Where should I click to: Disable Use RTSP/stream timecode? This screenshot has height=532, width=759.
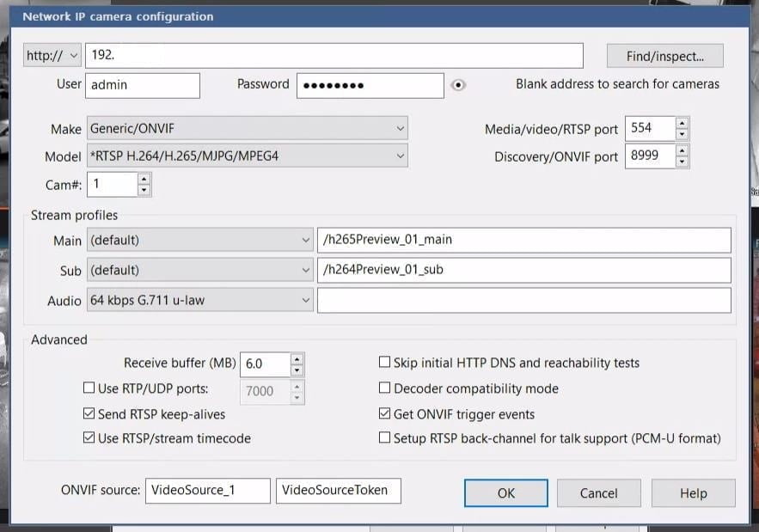click(x=89, y=438)
